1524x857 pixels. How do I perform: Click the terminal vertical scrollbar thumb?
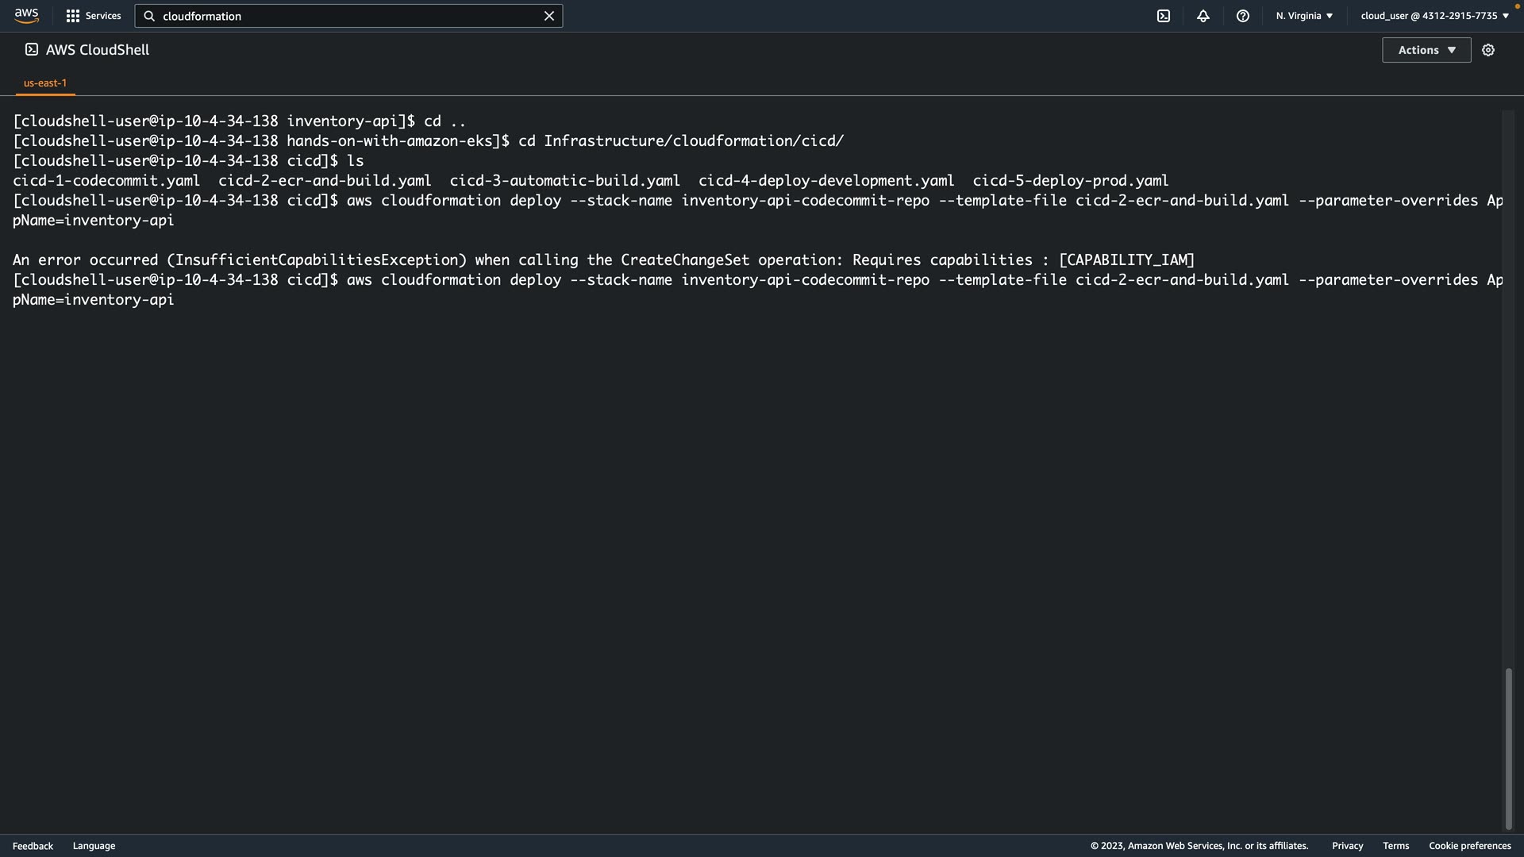pos(1508,748)
